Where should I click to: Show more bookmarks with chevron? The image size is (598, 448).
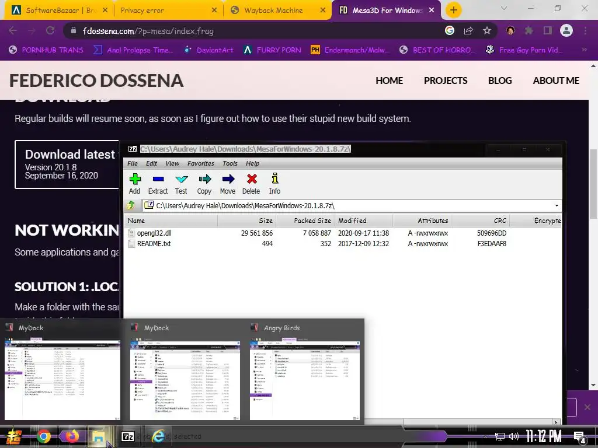(584, 50)
